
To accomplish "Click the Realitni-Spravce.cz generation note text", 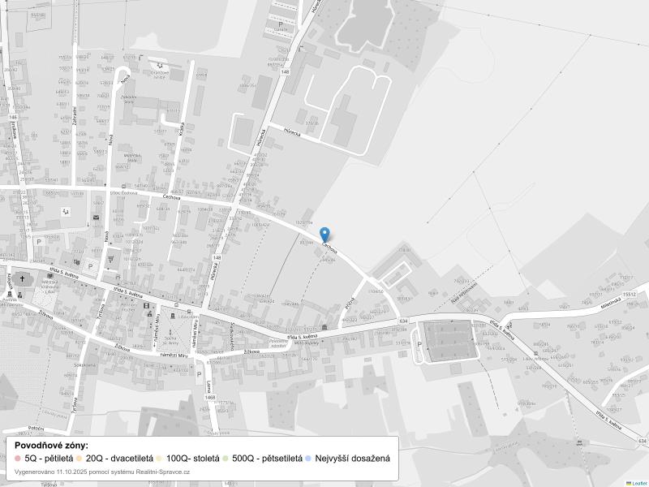I will (x=102, y=472).
